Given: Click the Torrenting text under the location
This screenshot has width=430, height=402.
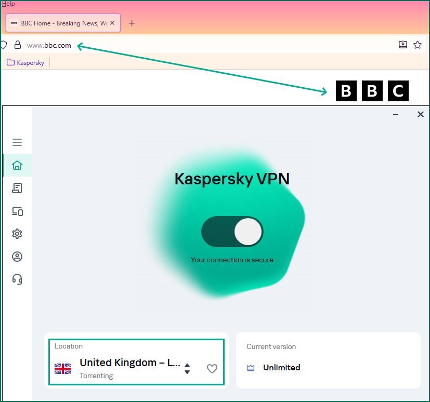Looking at the screenshot, I should pyautogui.click(x=97, y=376).
